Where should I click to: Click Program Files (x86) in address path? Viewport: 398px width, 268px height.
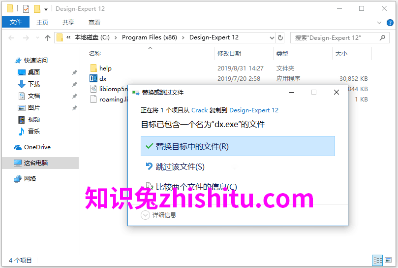tap(149, 37)
